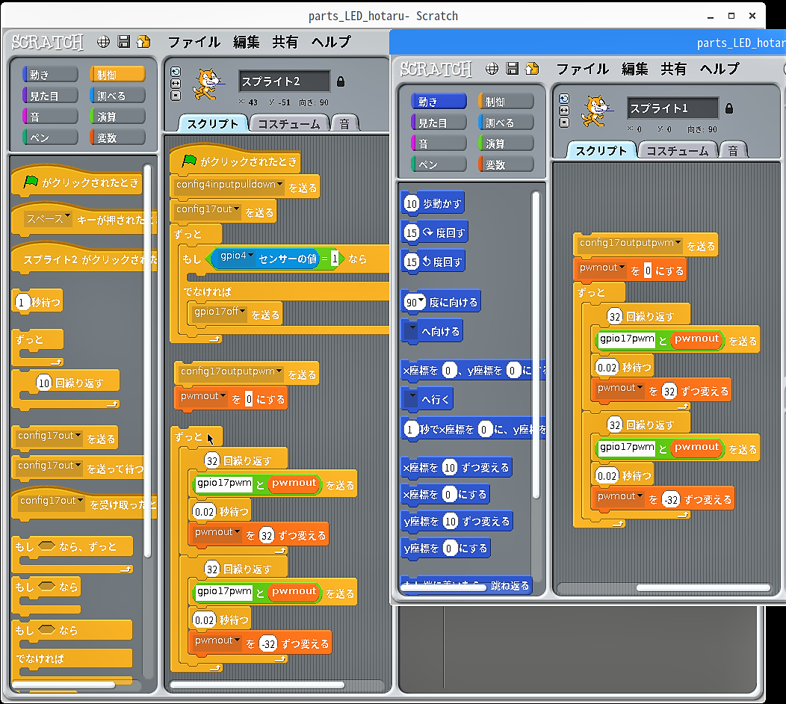Open pwmout variable dropdown in スプライト1 set block
Image resolution: width=786 pixels, height=704 pixels.
tap(622, 268)
